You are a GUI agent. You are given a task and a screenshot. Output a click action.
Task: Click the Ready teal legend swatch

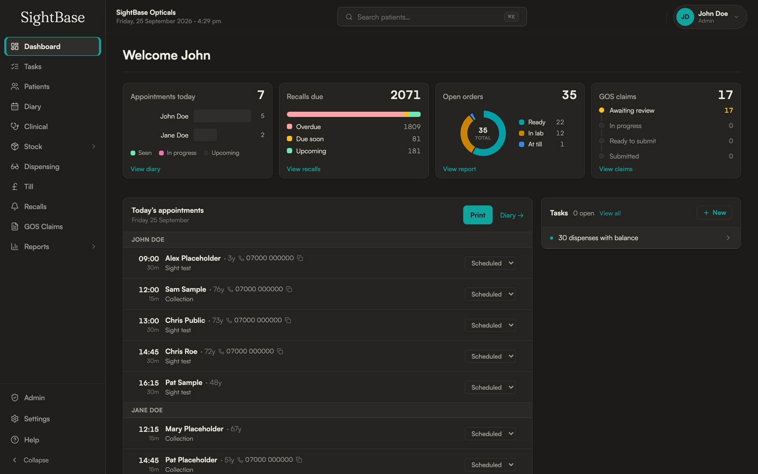point(522,122)
